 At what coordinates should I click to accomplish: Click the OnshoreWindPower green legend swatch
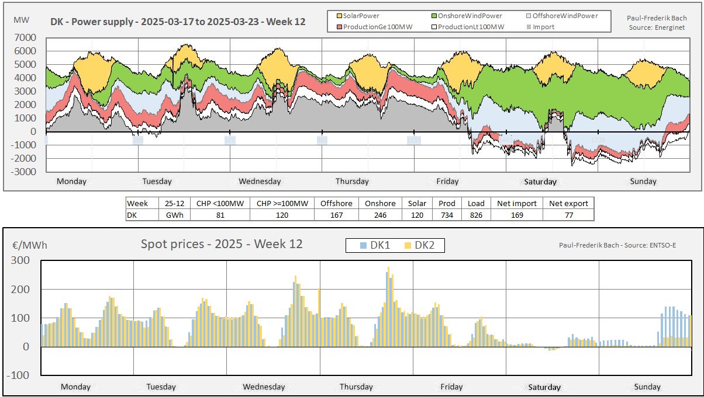pos(435,16)
